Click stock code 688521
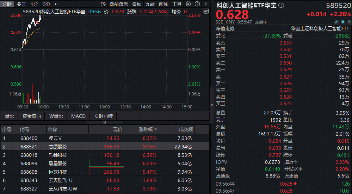Viewport: 352px width, 194px height. pyautogui.click(x=29, y=147)
